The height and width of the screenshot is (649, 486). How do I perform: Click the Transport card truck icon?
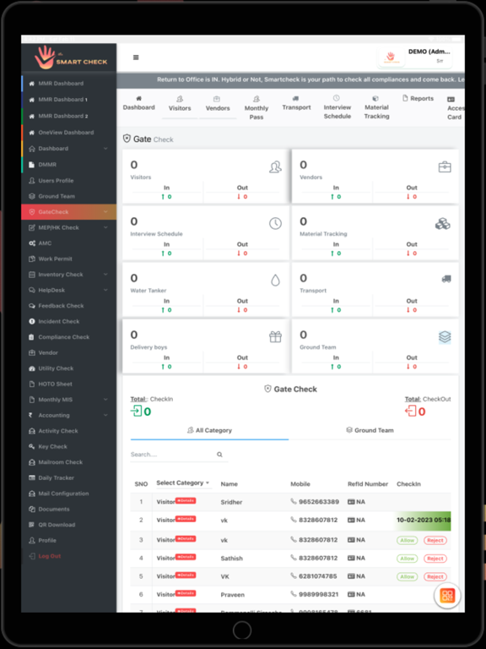click(446, 279)
